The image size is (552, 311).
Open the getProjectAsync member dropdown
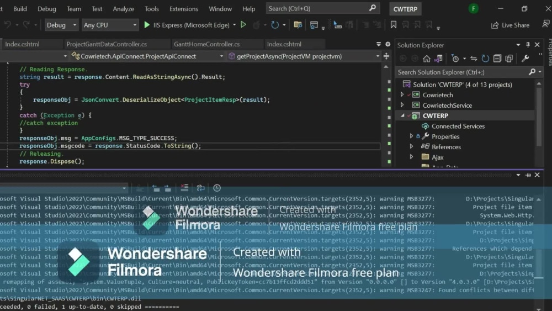pyautogui.click(x=304, y=56)
